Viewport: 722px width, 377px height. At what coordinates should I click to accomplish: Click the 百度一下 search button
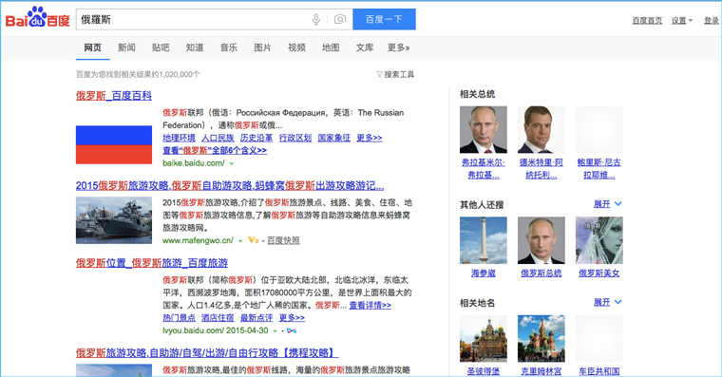coord(384,19)
